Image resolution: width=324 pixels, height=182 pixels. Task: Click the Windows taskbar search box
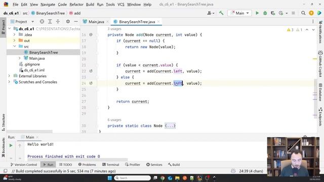click(x=132, y=178)
